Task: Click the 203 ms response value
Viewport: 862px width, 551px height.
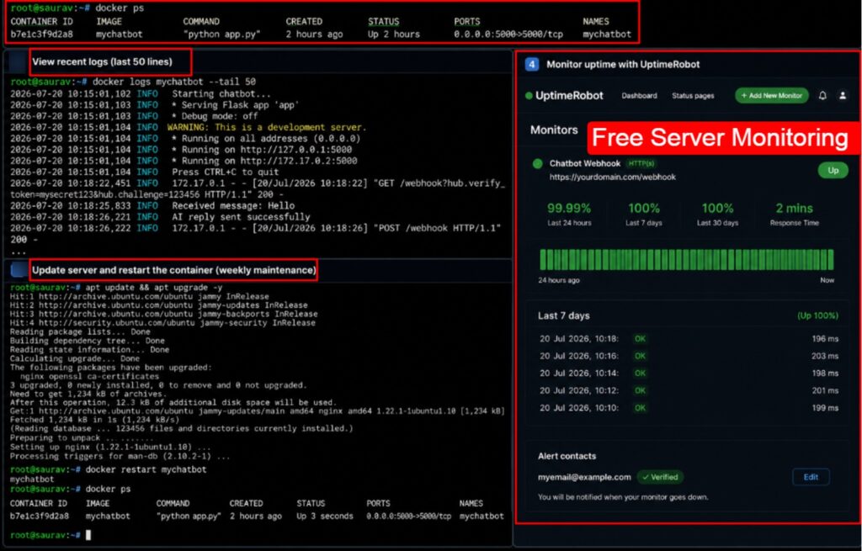Action: click(825, 356)
